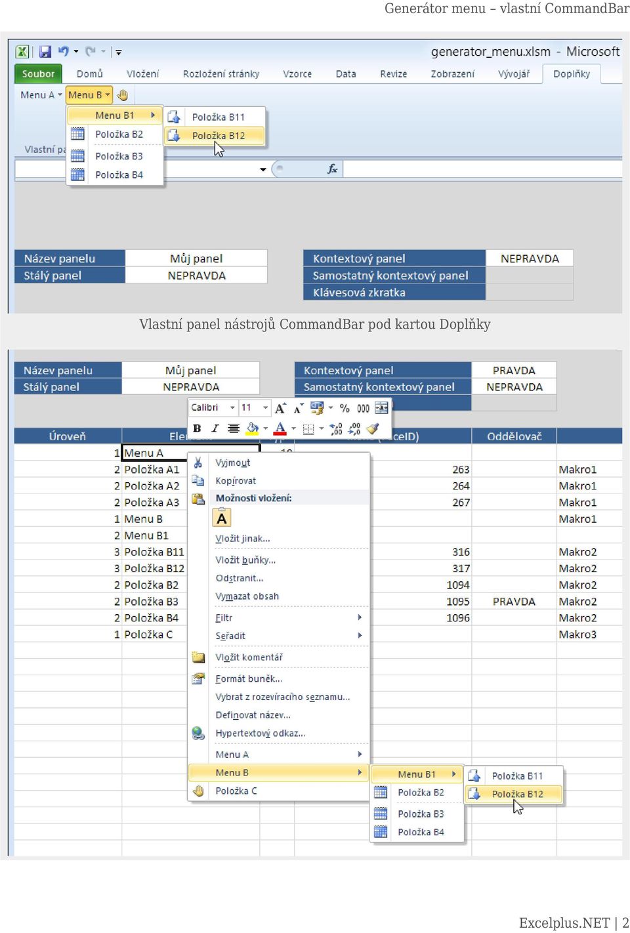Toggle Italic in the mini toolbar
The image size is (630, 933).
[215, 428]
